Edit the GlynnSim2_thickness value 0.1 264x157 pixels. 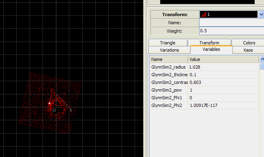click(x=223, y=75)
